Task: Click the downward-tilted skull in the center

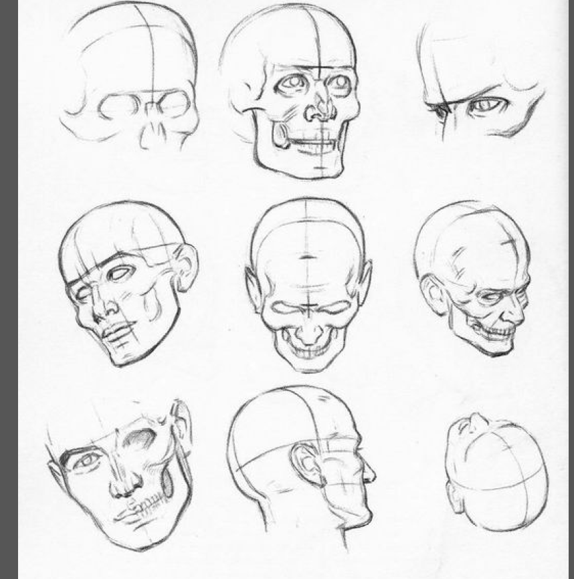Action: (308, 284)
